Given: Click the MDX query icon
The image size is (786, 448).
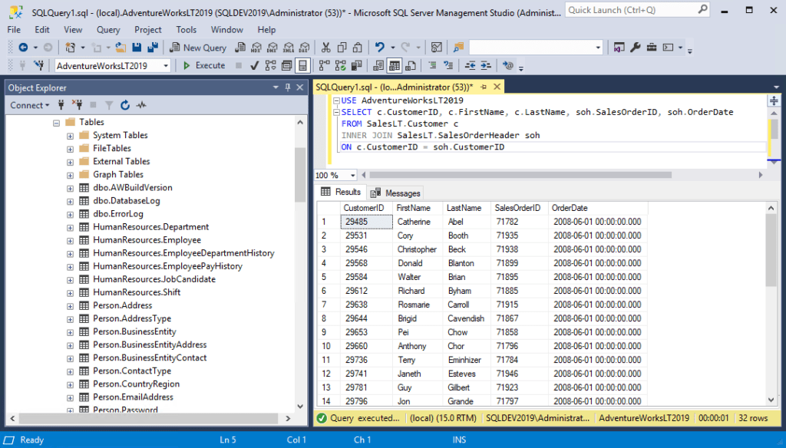Looking at the screenshot, I should click(x=256, y=48).
